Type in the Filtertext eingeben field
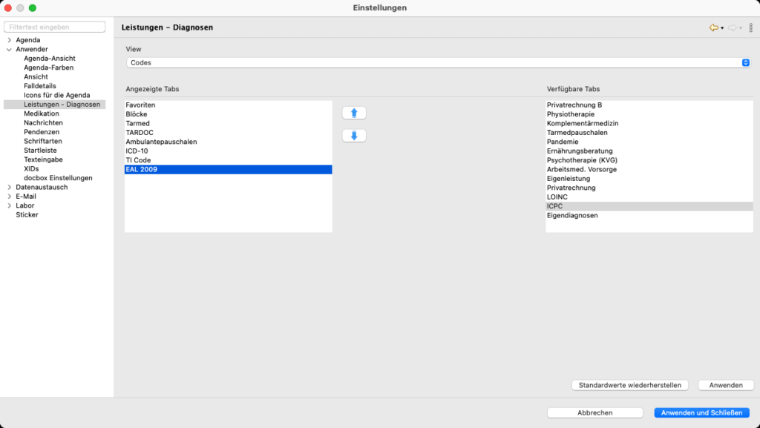This screenshot has height=428, width=760. point(54,27)
